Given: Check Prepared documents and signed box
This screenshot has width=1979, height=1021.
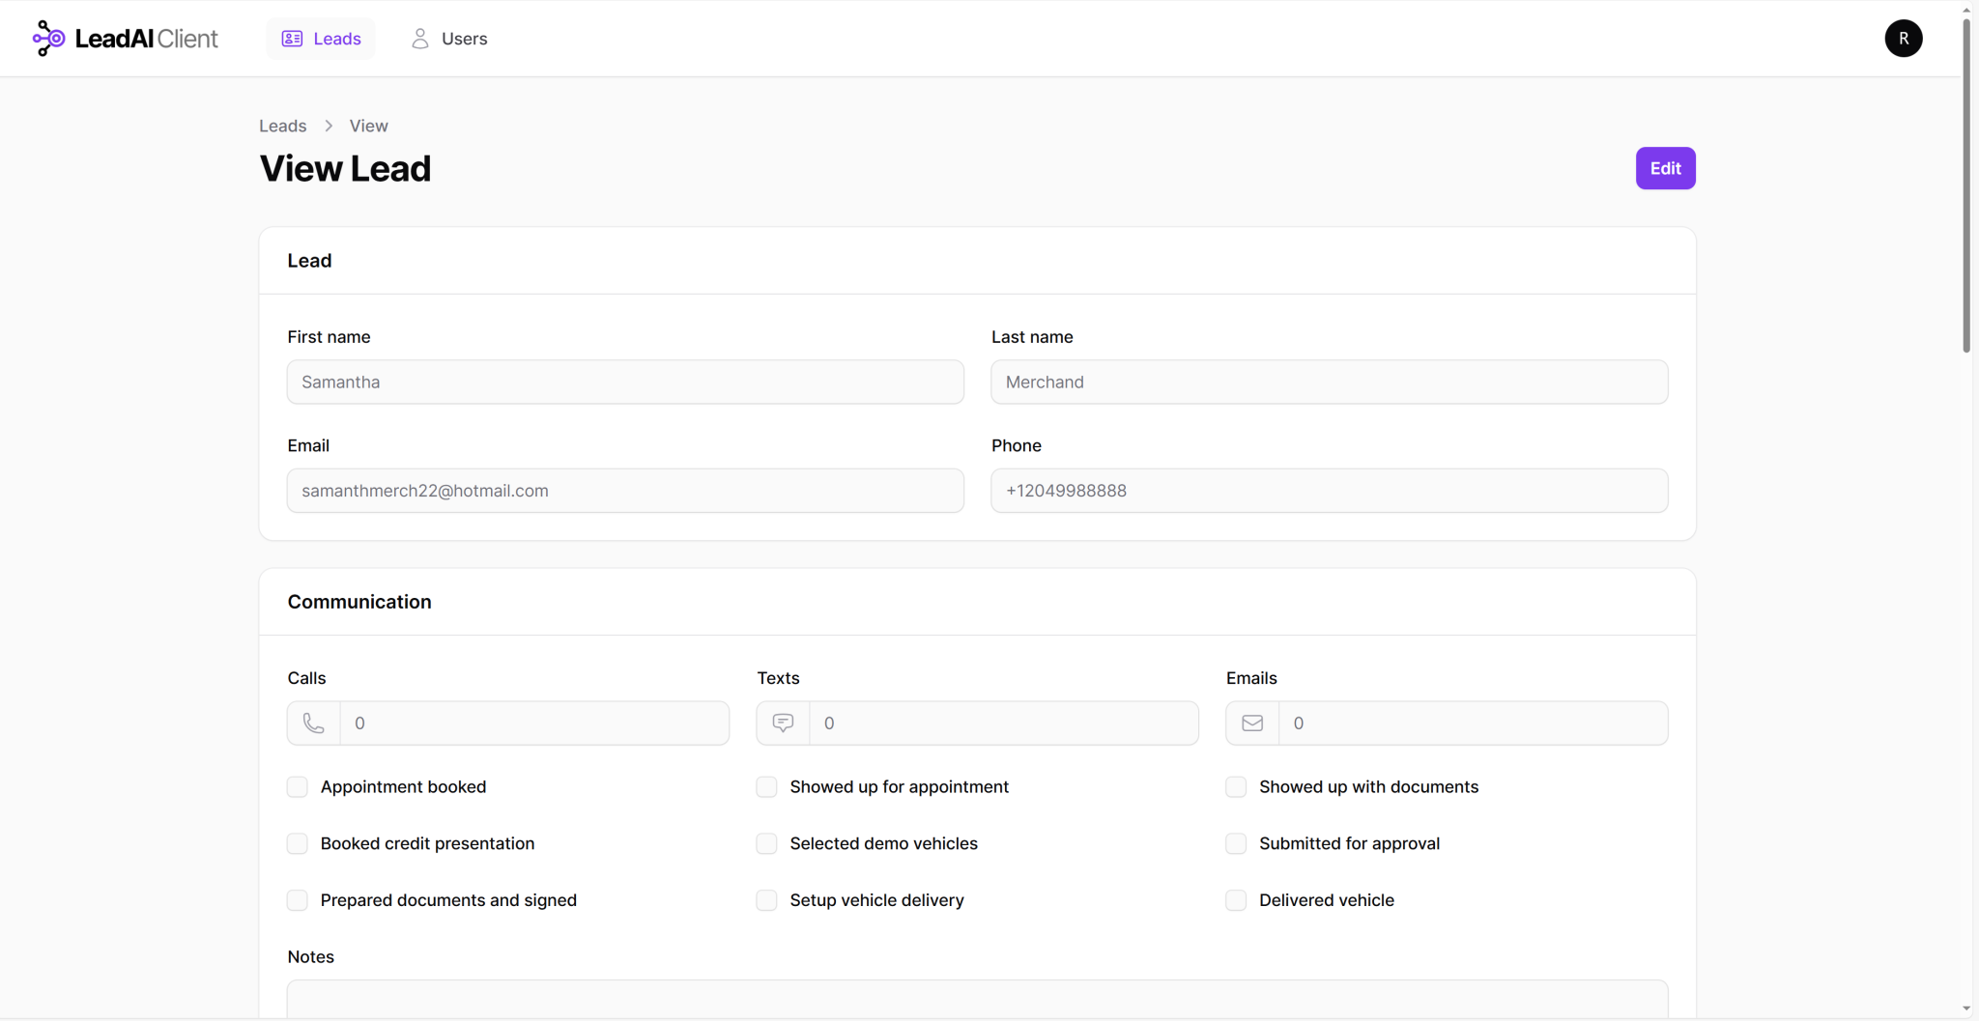Looking at the screenshot, I should click(298, 900).
